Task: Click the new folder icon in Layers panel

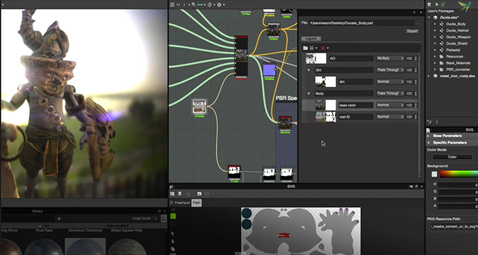Action: point(305,48)
